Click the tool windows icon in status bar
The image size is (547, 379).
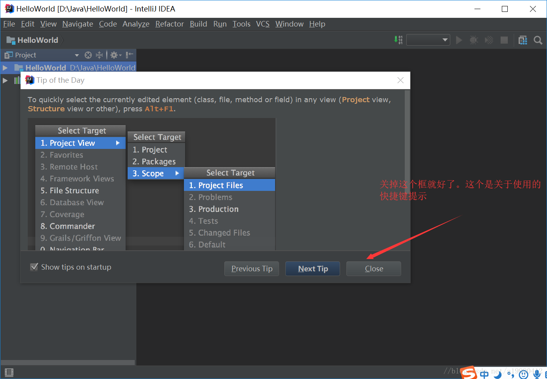pos(9,372)
